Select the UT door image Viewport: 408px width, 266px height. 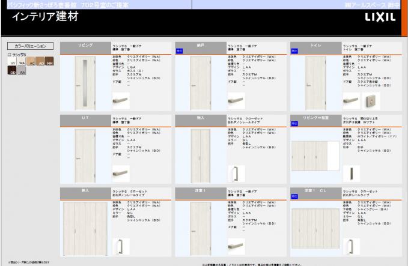click(85, 156)
